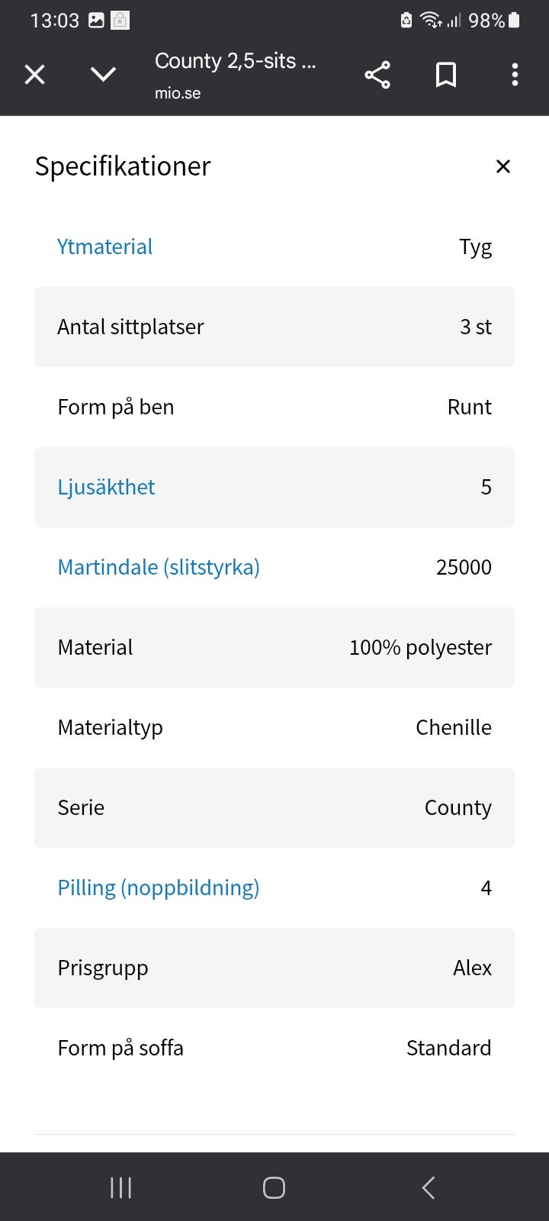This screenshot has height=1221, width=549.
Task: Tap the Material 100% polyester row
Action: pos(274,647)
